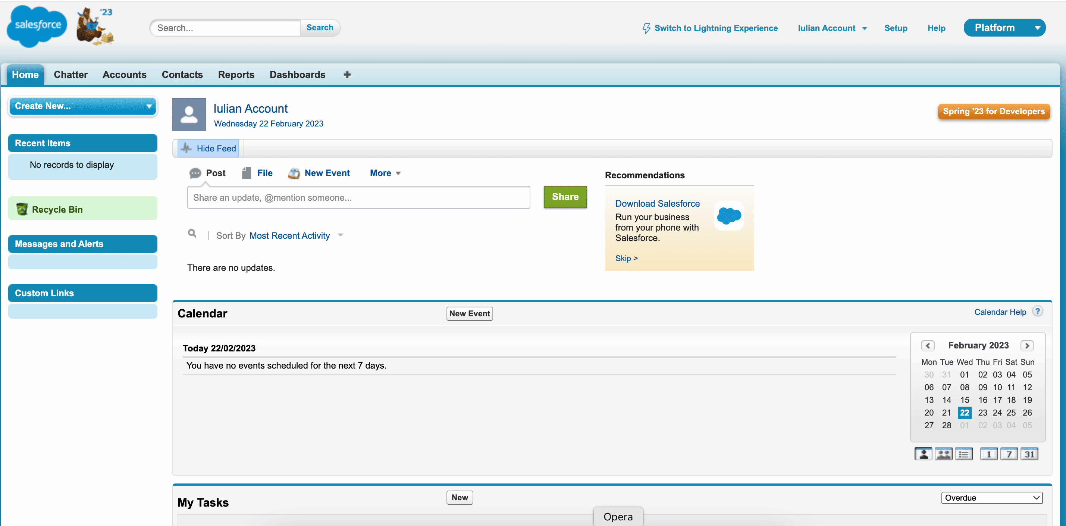Expand the Iulian Account user menu arrow
1066x526 pixels.
coord(865,29)
